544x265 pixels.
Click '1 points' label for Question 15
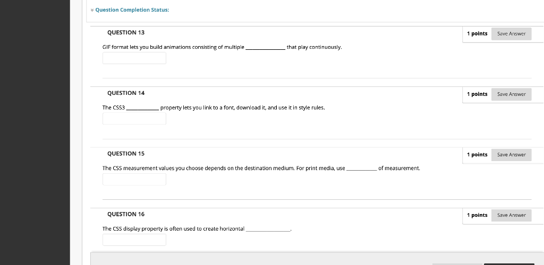477,155
